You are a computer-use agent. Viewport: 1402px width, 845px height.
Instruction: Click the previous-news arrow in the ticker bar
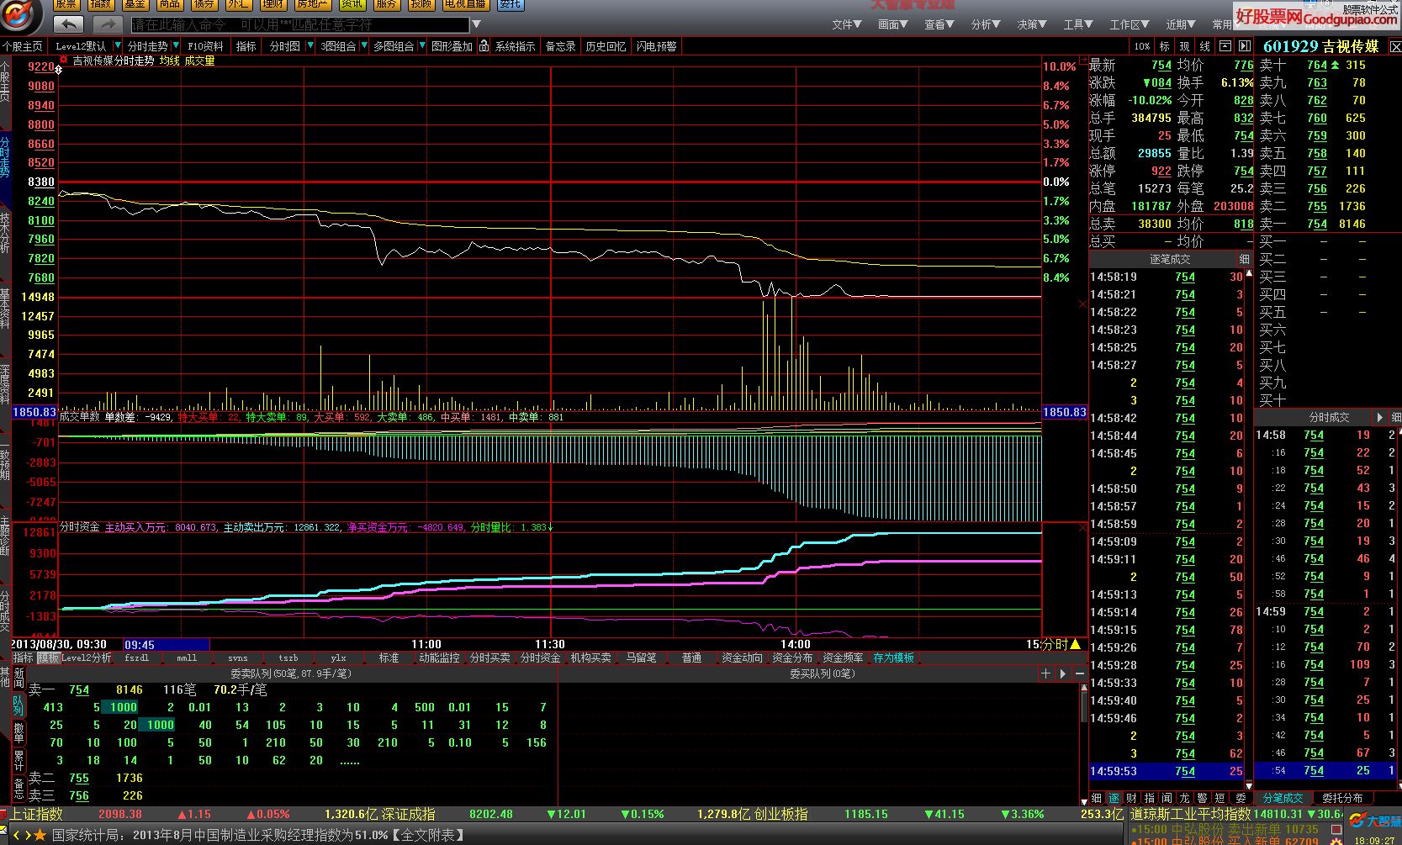15,835
